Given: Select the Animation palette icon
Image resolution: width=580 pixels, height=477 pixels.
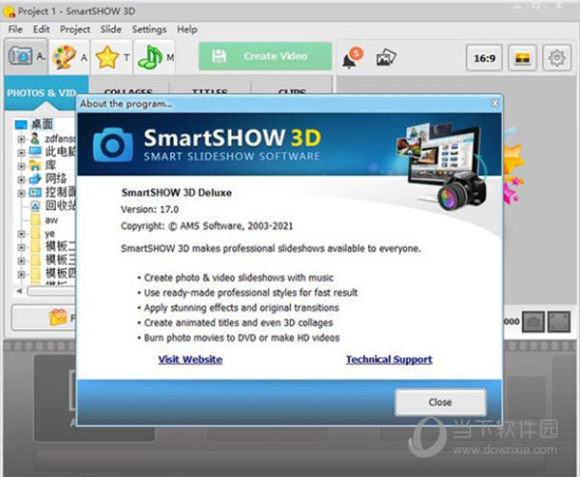Looking at the screenshot, I should coord(64,57).
